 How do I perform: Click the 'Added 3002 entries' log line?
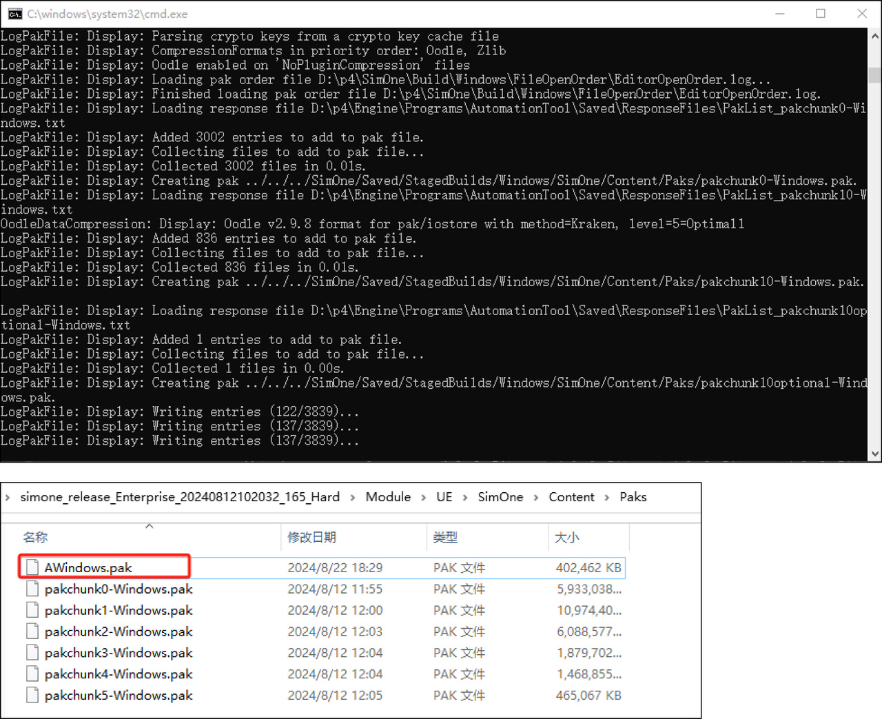coord(212,137)
